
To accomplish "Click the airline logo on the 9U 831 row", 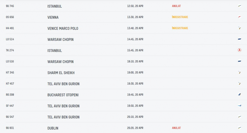I will (239, 128).
